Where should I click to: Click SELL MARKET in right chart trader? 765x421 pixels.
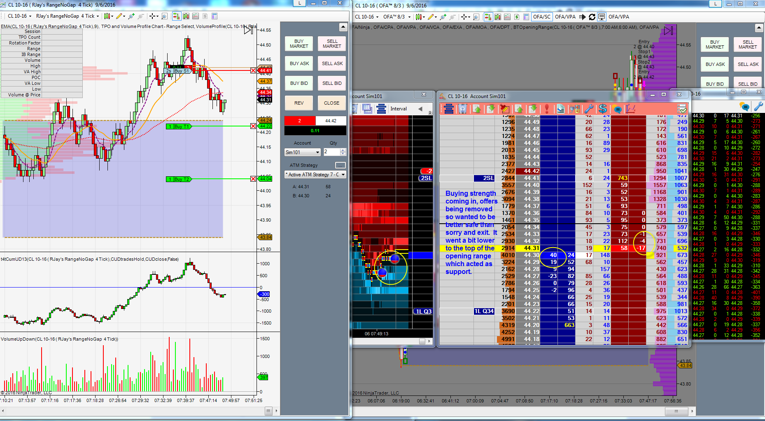coord(748,44)
